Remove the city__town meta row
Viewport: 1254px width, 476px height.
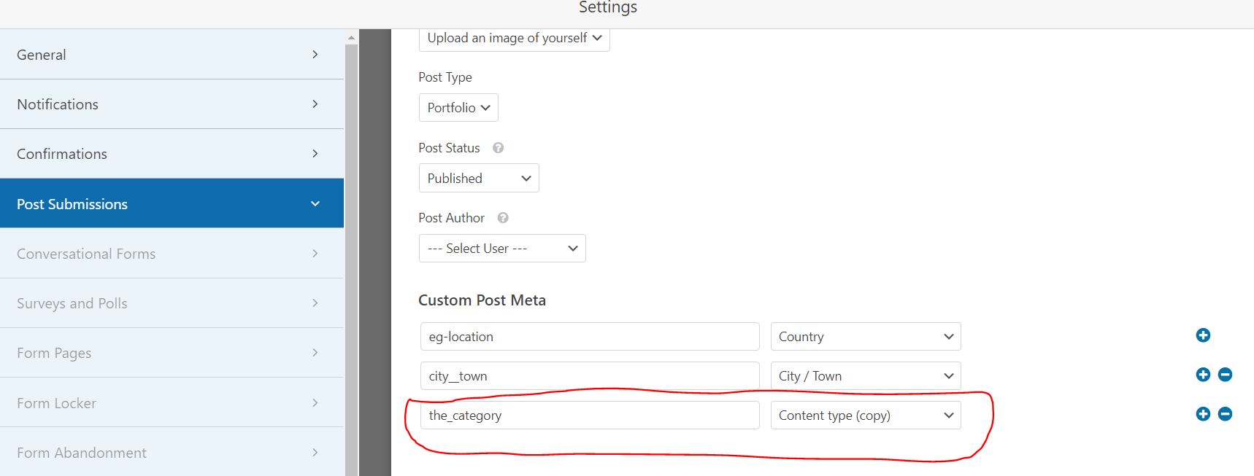pyautogui.click(x=1225, y=375)
